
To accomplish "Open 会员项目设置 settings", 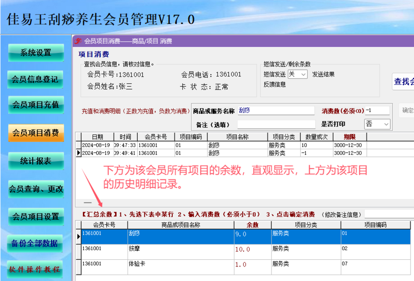I will pos(36,217).
